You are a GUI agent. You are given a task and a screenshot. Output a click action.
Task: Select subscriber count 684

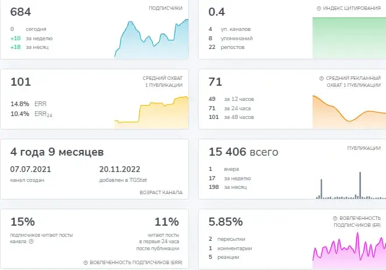20,12
